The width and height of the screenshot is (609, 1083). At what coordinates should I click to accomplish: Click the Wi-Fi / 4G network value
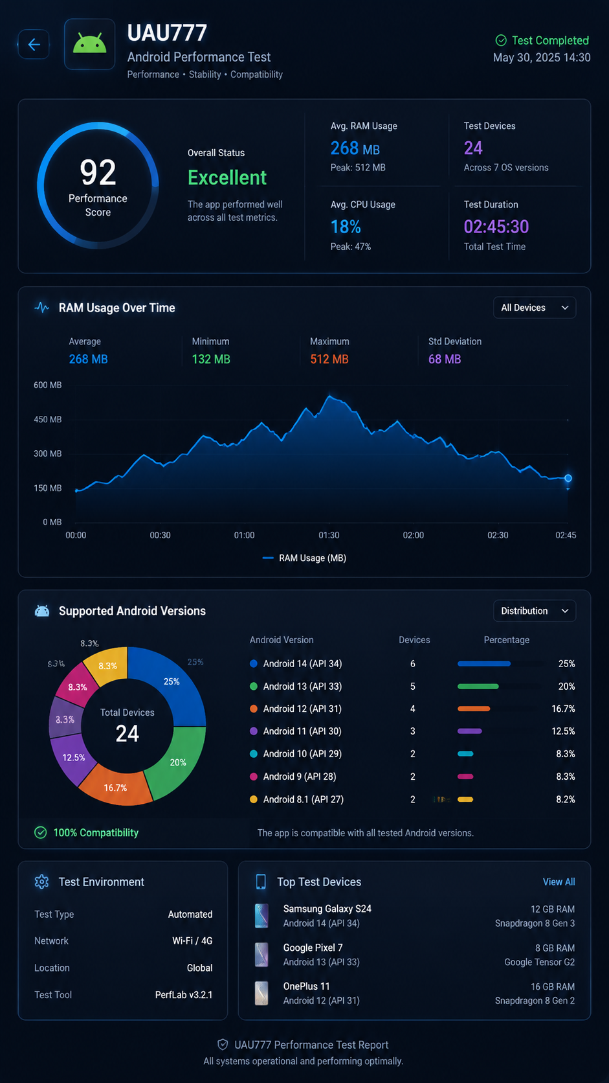pyautogui.click(x=192, y=940)
